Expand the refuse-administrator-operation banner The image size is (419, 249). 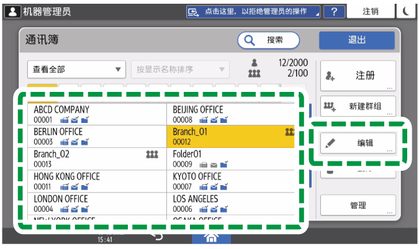point(253,12)
